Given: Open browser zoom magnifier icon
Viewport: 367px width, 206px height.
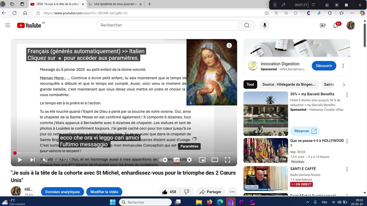Looking at the screenshot, I should point(276,13).
